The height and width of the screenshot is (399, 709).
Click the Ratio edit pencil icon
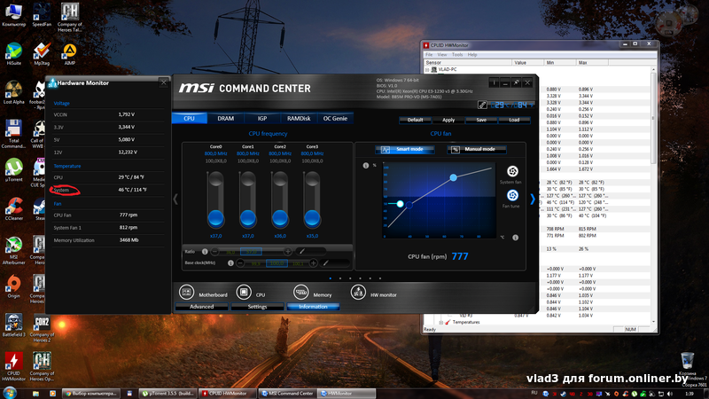point(301,251)
